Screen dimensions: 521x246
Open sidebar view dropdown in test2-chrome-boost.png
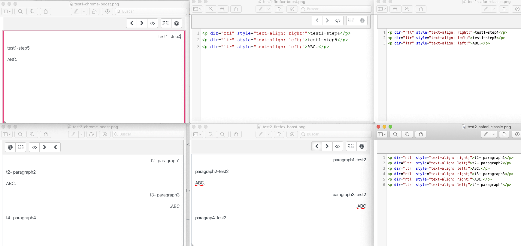click(x=7, y=134)
